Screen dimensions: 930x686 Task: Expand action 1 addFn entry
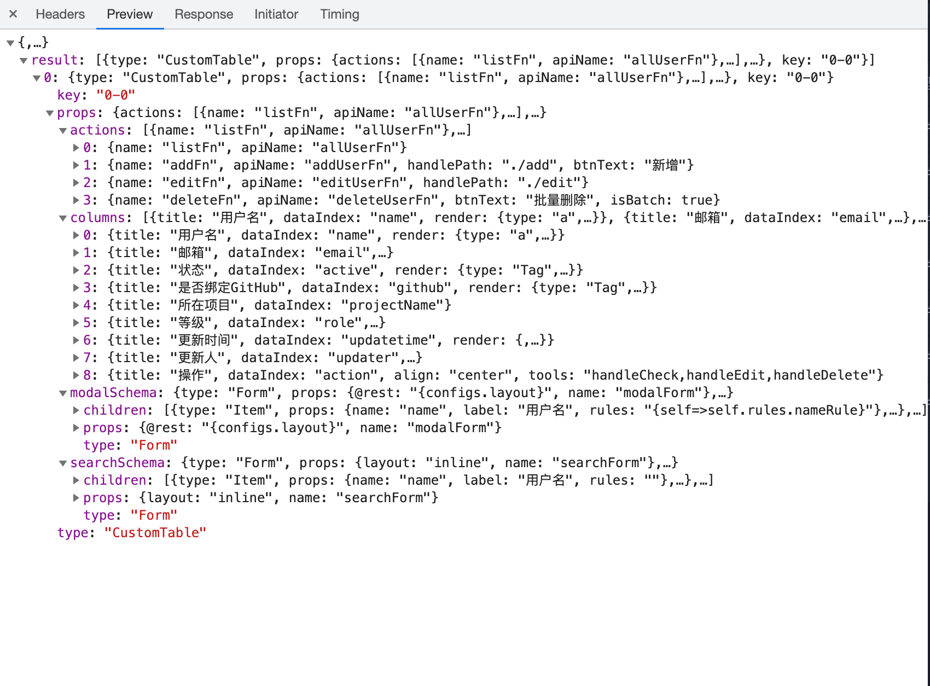[76, 165]
